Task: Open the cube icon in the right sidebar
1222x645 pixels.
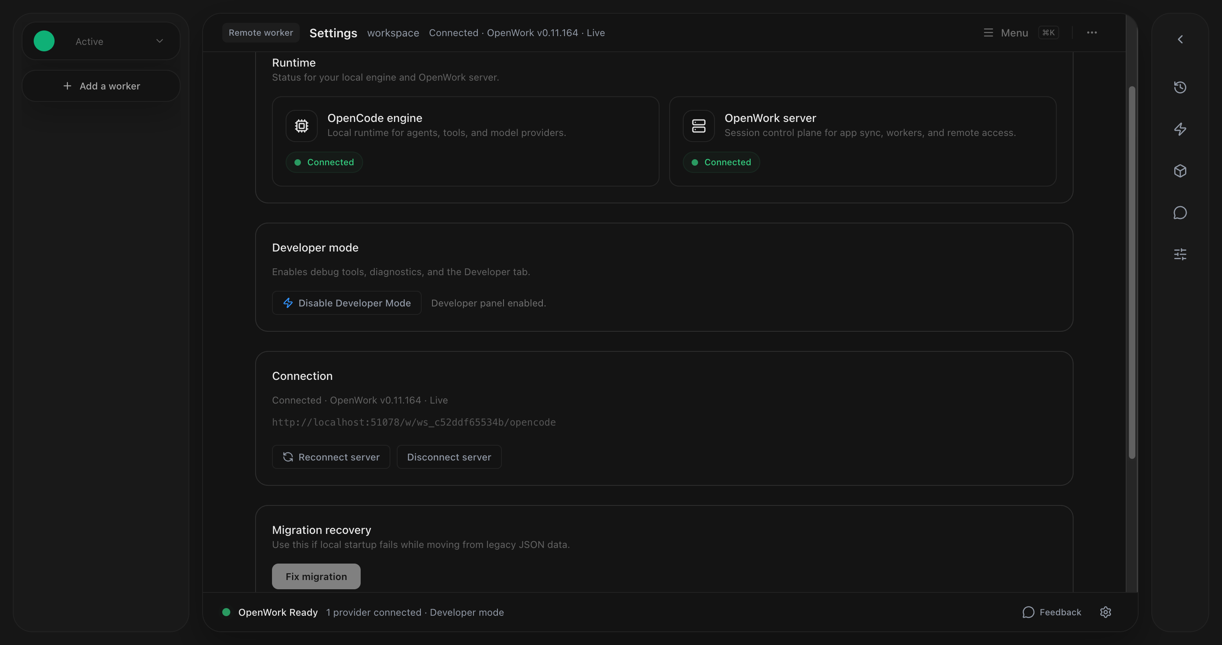Action: (x=1180, y=171)
